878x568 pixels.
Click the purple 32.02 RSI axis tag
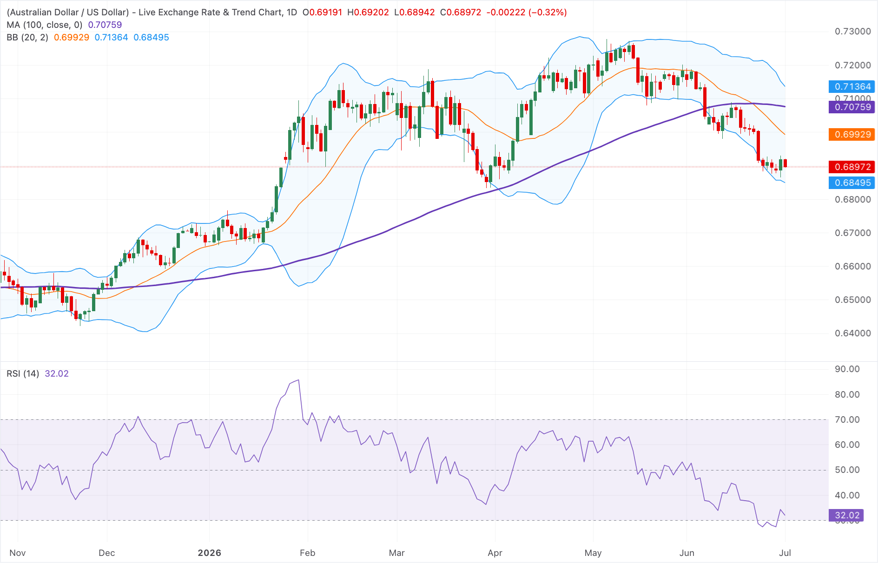(x=846, y=516)
